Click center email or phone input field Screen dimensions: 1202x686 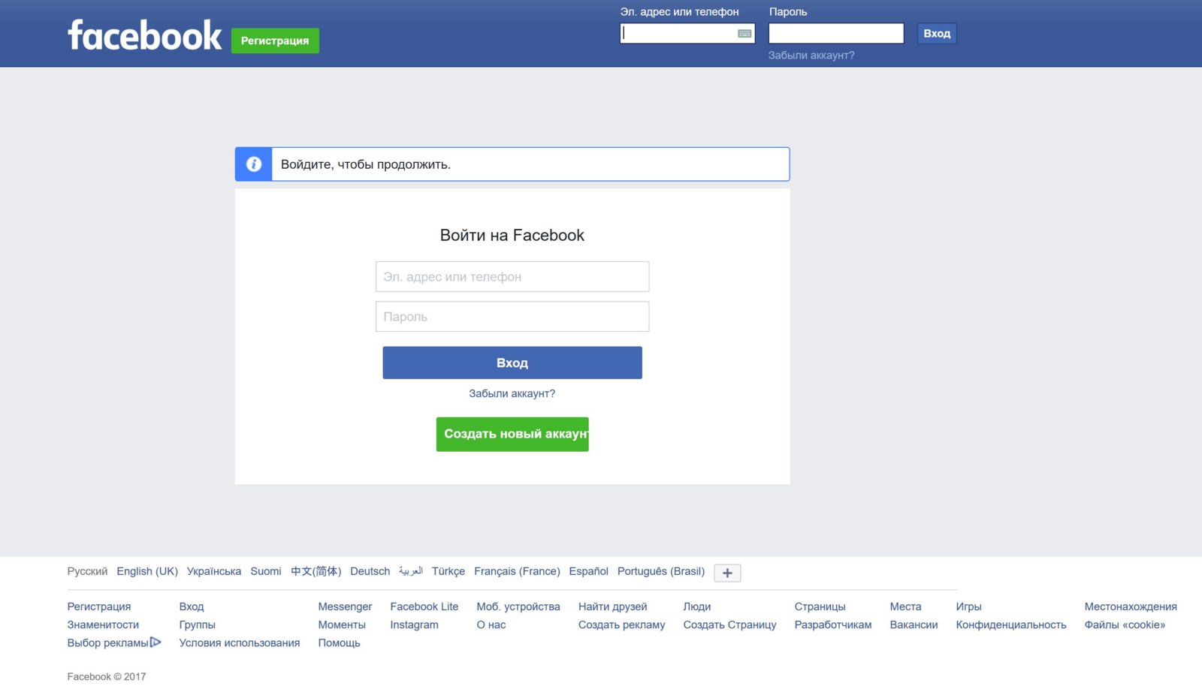pyautogui.click(x=512, y=277)
